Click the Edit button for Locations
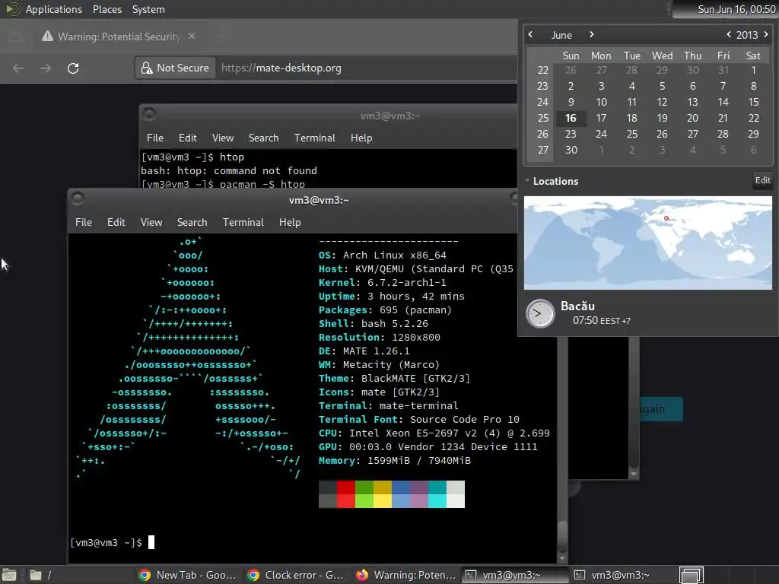The height and width of the screenshot is (584, 779). coord(762,180)
